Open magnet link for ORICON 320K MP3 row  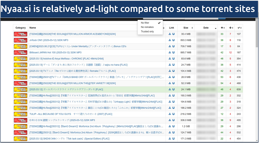174,120
